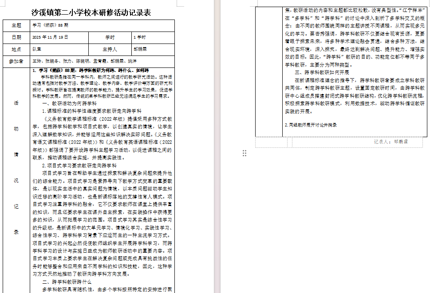Image resolution: width=430 pixels, height=293 pixels.
Task: Click the host name next to 主持人
Action: (140, 49)
